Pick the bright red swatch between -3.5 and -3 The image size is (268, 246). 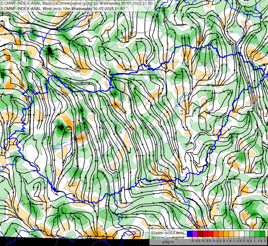pyautogui.click(x=211, y=234)
